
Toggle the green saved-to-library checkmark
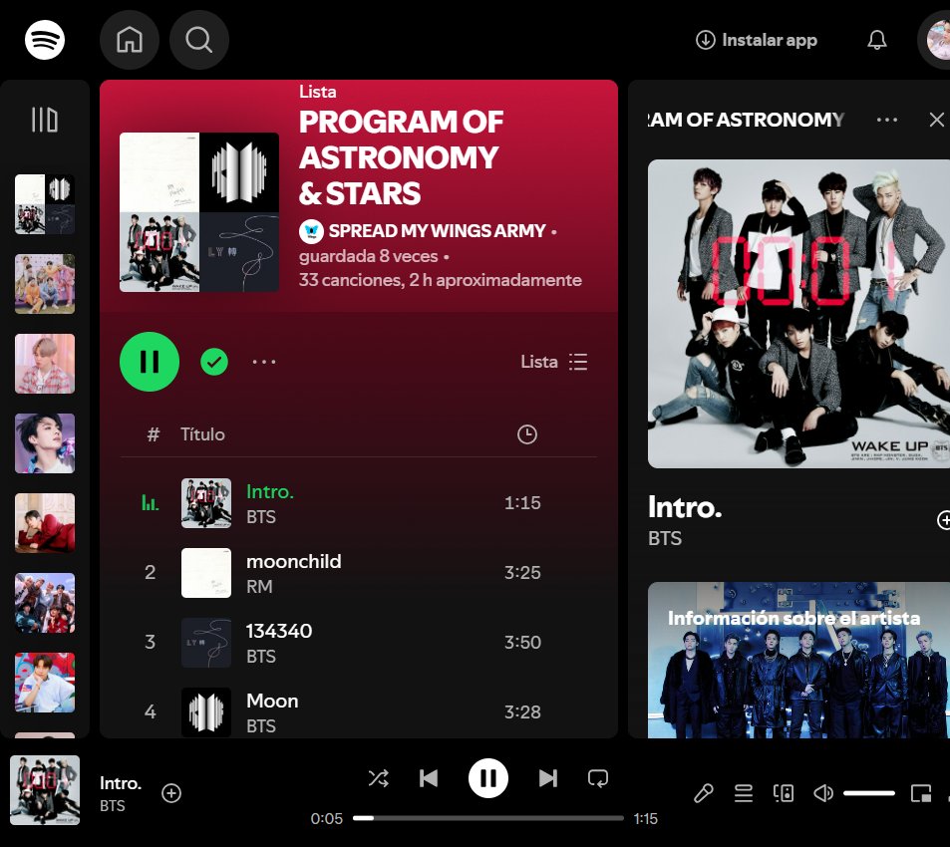click(214, 362)
